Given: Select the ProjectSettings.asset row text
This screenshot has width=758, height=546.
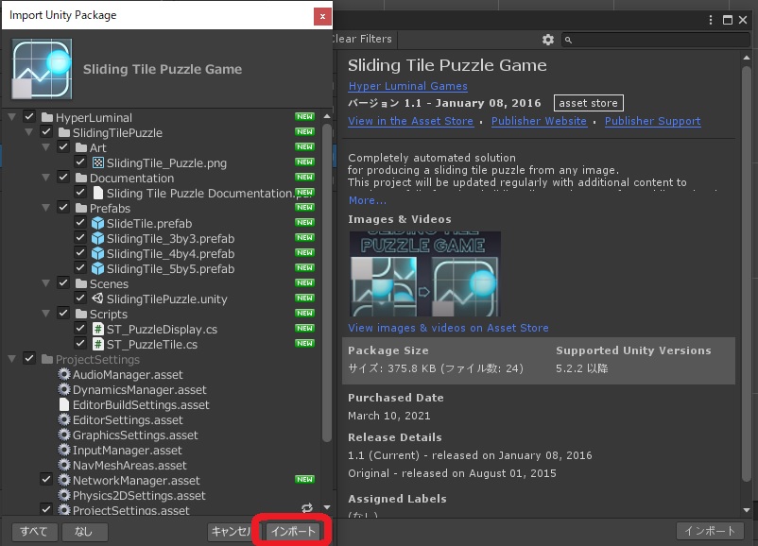Looking at the screenshot, I should pyautogui.click(x=131, y=510).
